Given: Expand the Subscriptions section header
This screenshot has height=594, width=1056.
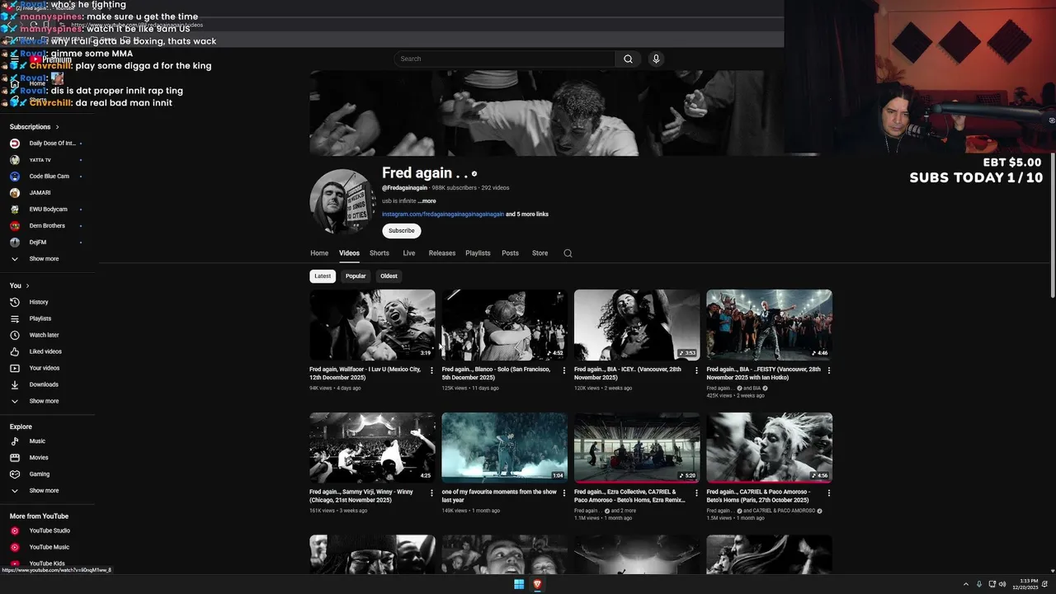Looking at the screenshot, I should click(35, 127).
